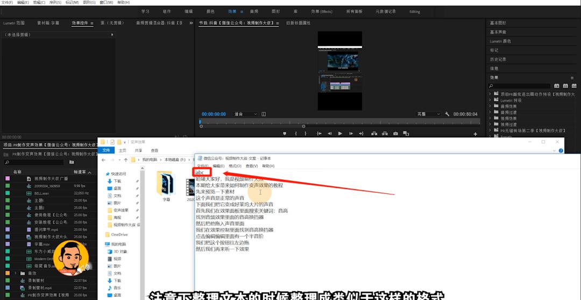Open the Effects panel hamburger menu
Screen dimensions: 581x300
click(x=572, y=78)
